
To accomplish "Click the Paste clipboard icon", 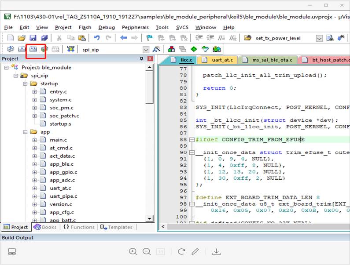I will (82, 38).
